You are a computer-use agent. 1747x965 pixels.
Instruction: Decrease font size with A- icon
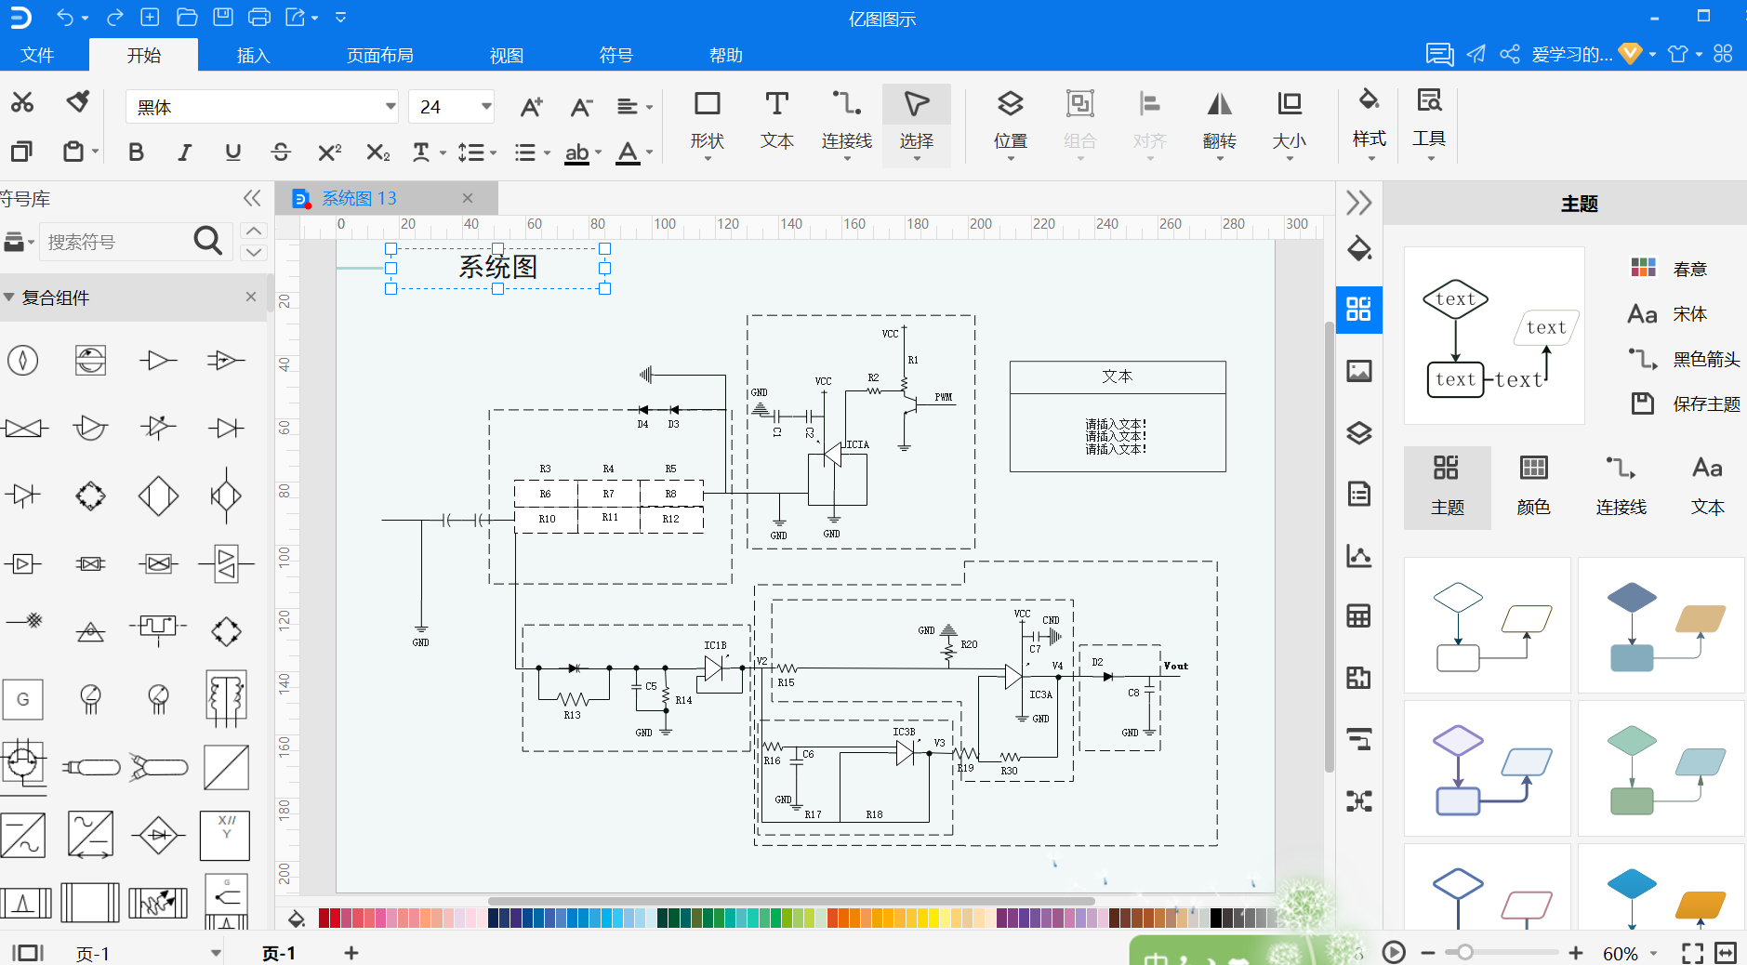point(581,107)
